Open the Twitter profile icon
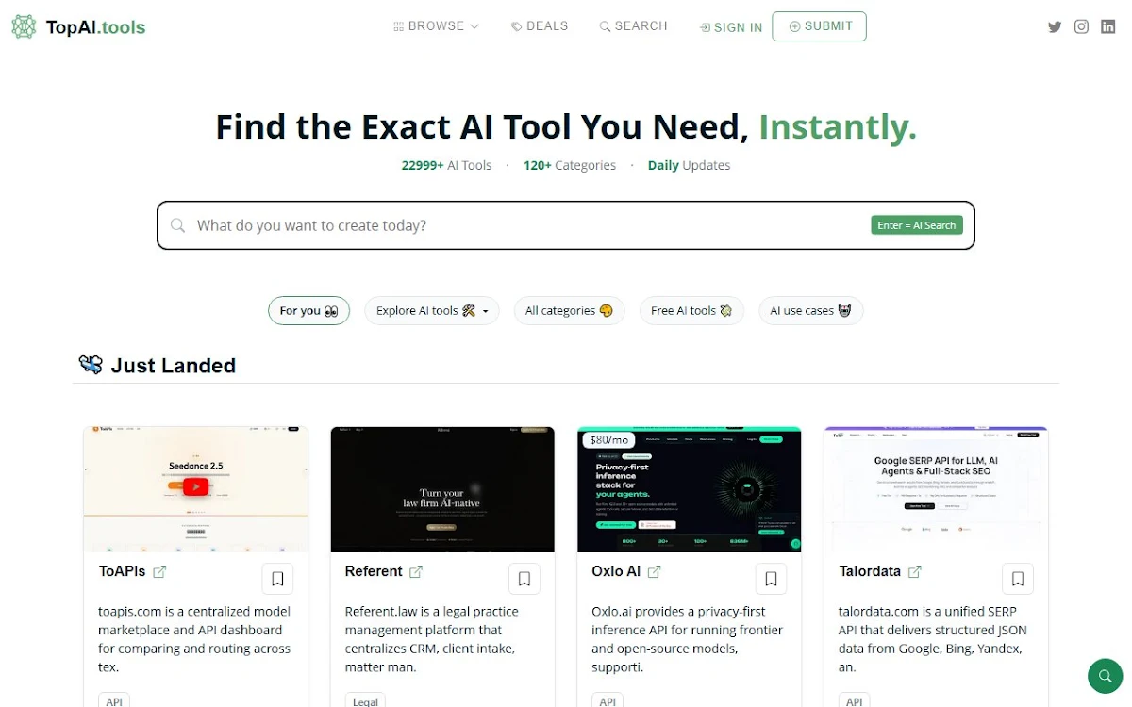The image size is (1132, 707). [1055, 26]
